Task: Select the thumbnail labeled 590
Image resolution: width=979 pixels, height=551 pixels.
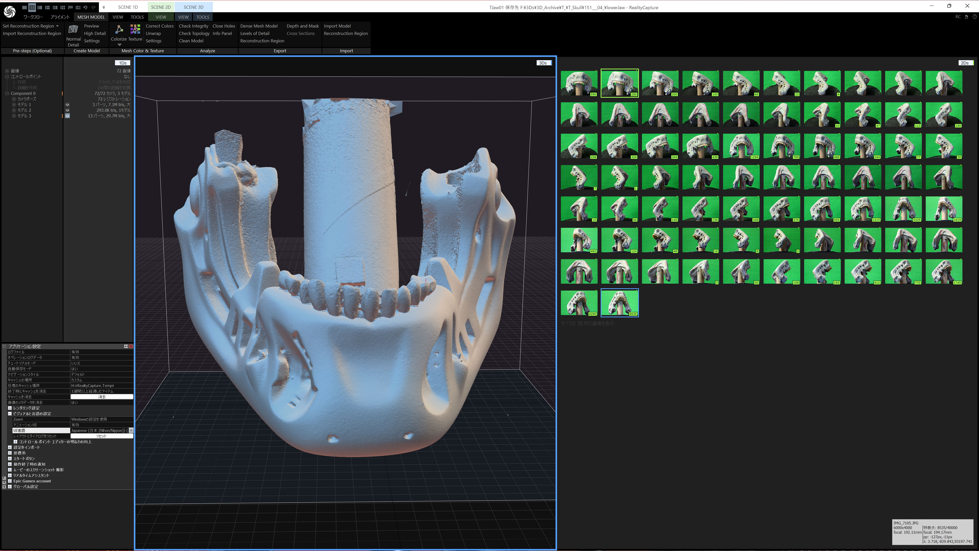Action: click(579, 83)
